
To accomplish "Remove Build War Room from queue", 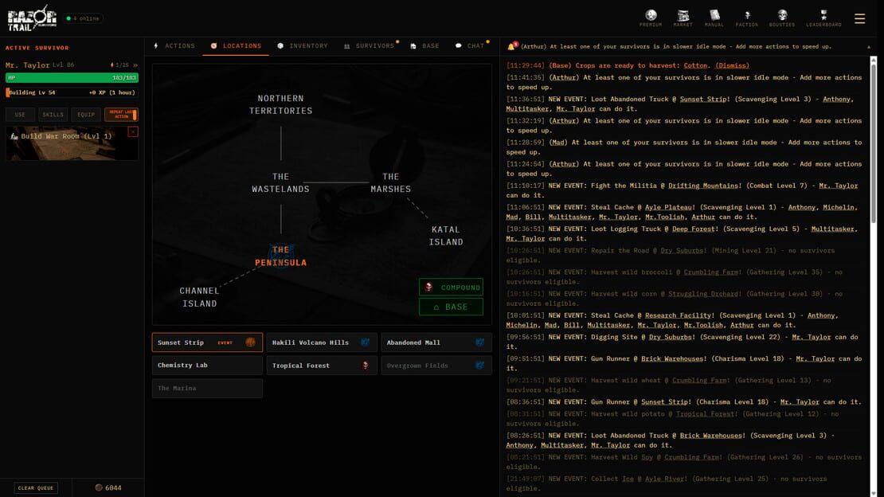I will point(132,131).
